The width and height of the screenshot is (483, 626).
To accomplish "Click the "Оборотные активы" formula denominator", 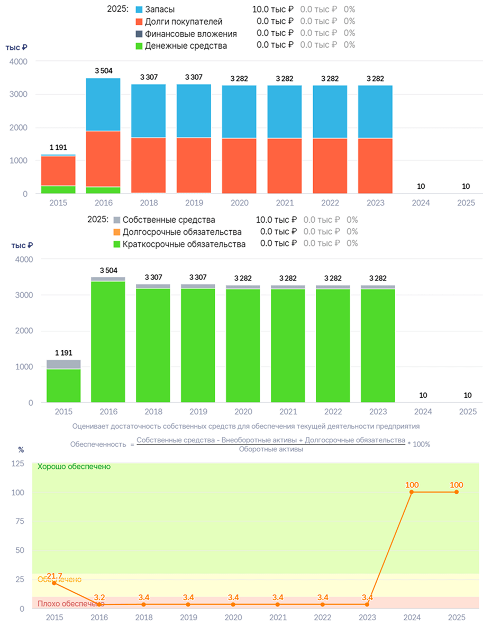I will (x=271, y=450).
